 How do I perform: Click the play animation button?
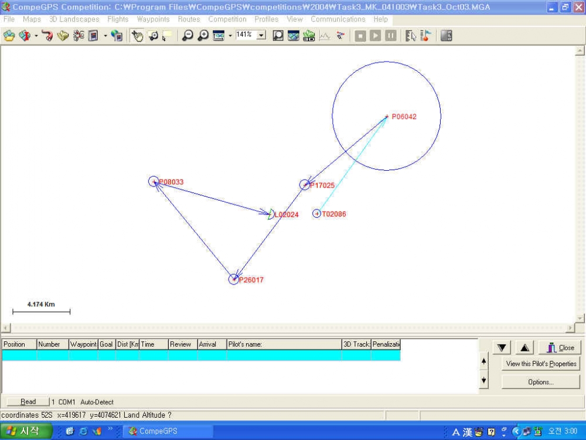point(375,36)
